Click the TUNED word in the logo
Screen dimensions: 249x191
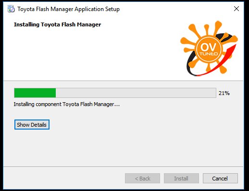click(209, 54)
